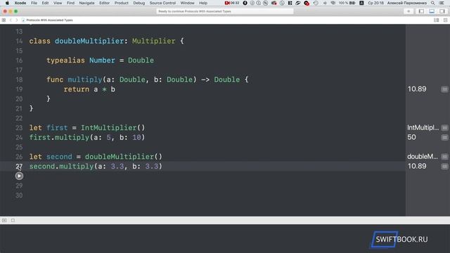450x253 pixels.
Task: Open the related items grid icon
Action: pos(4,20)
